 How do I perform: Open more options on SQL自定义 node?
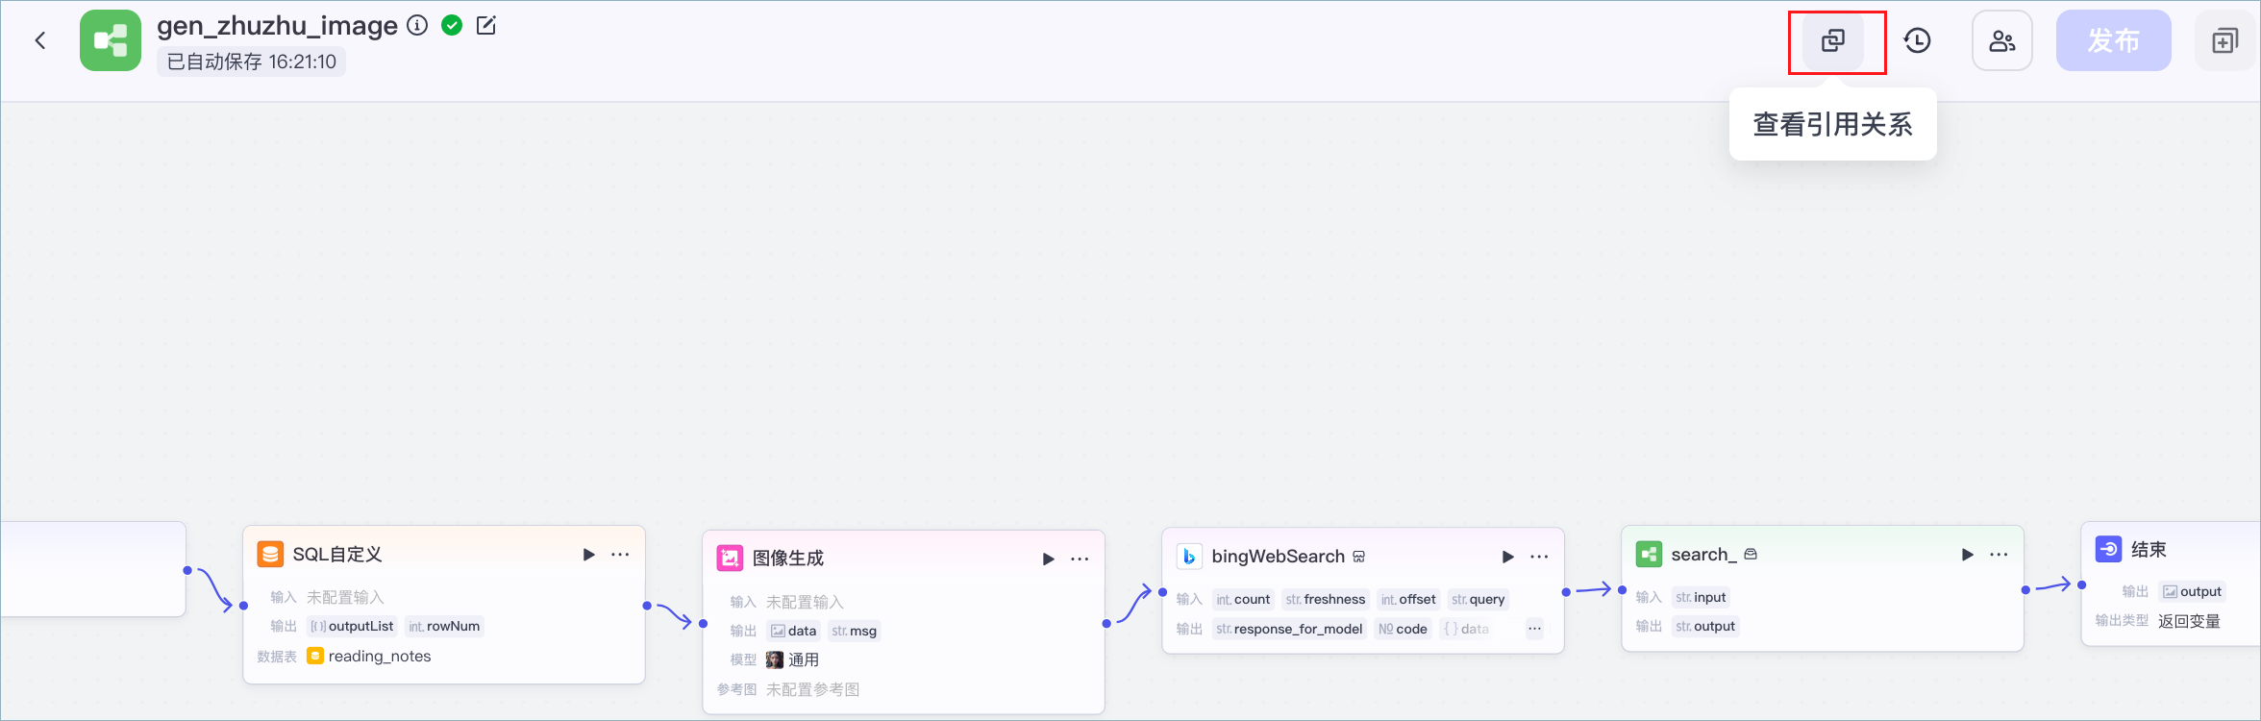(620, 555)
